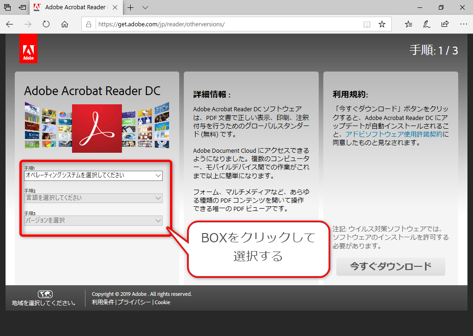Open the バージョンを選択 version dropdown

coord(93,221)
